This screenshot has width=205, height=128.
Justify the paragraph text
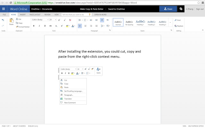96,26
